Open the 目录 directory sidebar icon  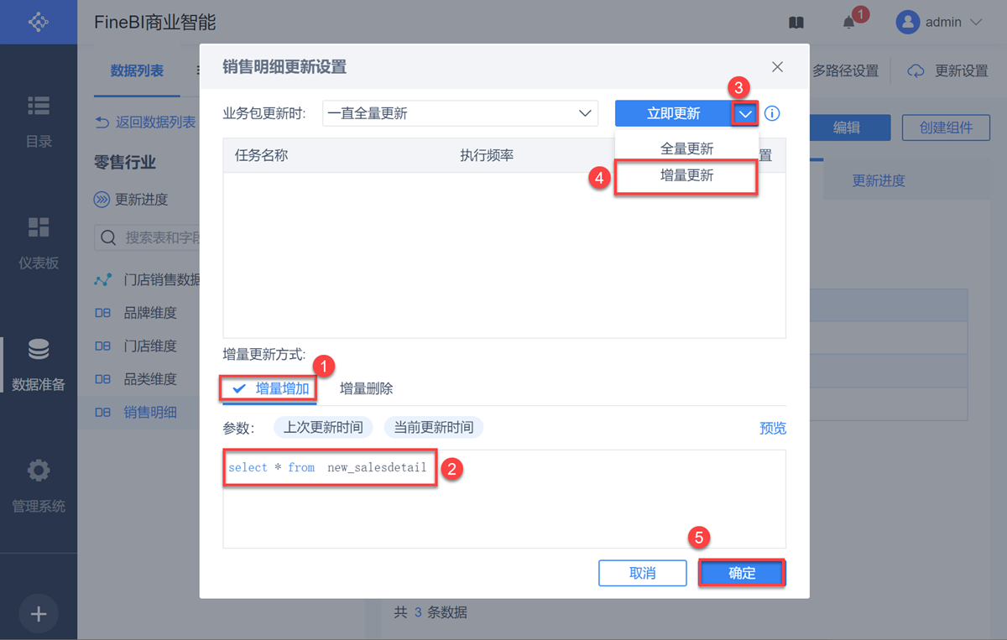tap(39, 107)
